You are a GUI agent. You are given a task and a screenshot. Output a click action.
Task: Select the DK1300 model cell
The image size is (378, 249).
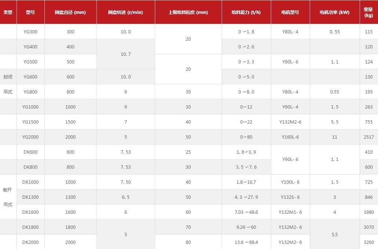30,197
